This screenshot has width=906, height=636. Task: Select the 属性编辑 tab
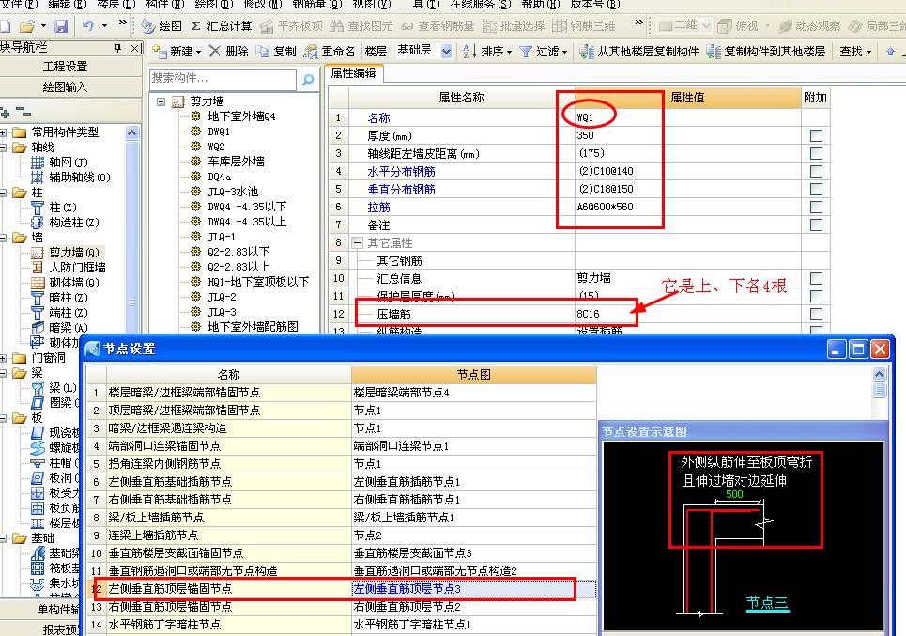coord(353,73)
